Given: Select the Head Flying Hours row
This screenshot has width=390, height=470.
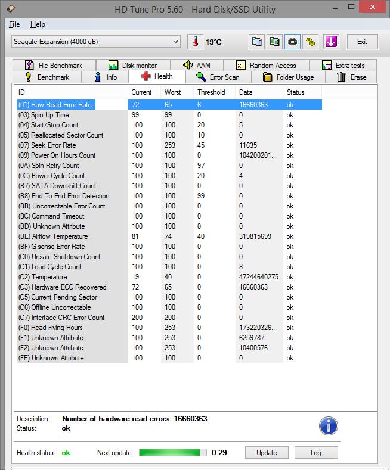Looking at the screenshot, I should tap(169, 328).
